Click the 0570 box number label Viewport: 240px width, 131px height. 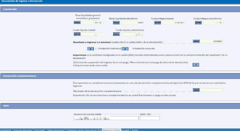[x=77, y=34]
